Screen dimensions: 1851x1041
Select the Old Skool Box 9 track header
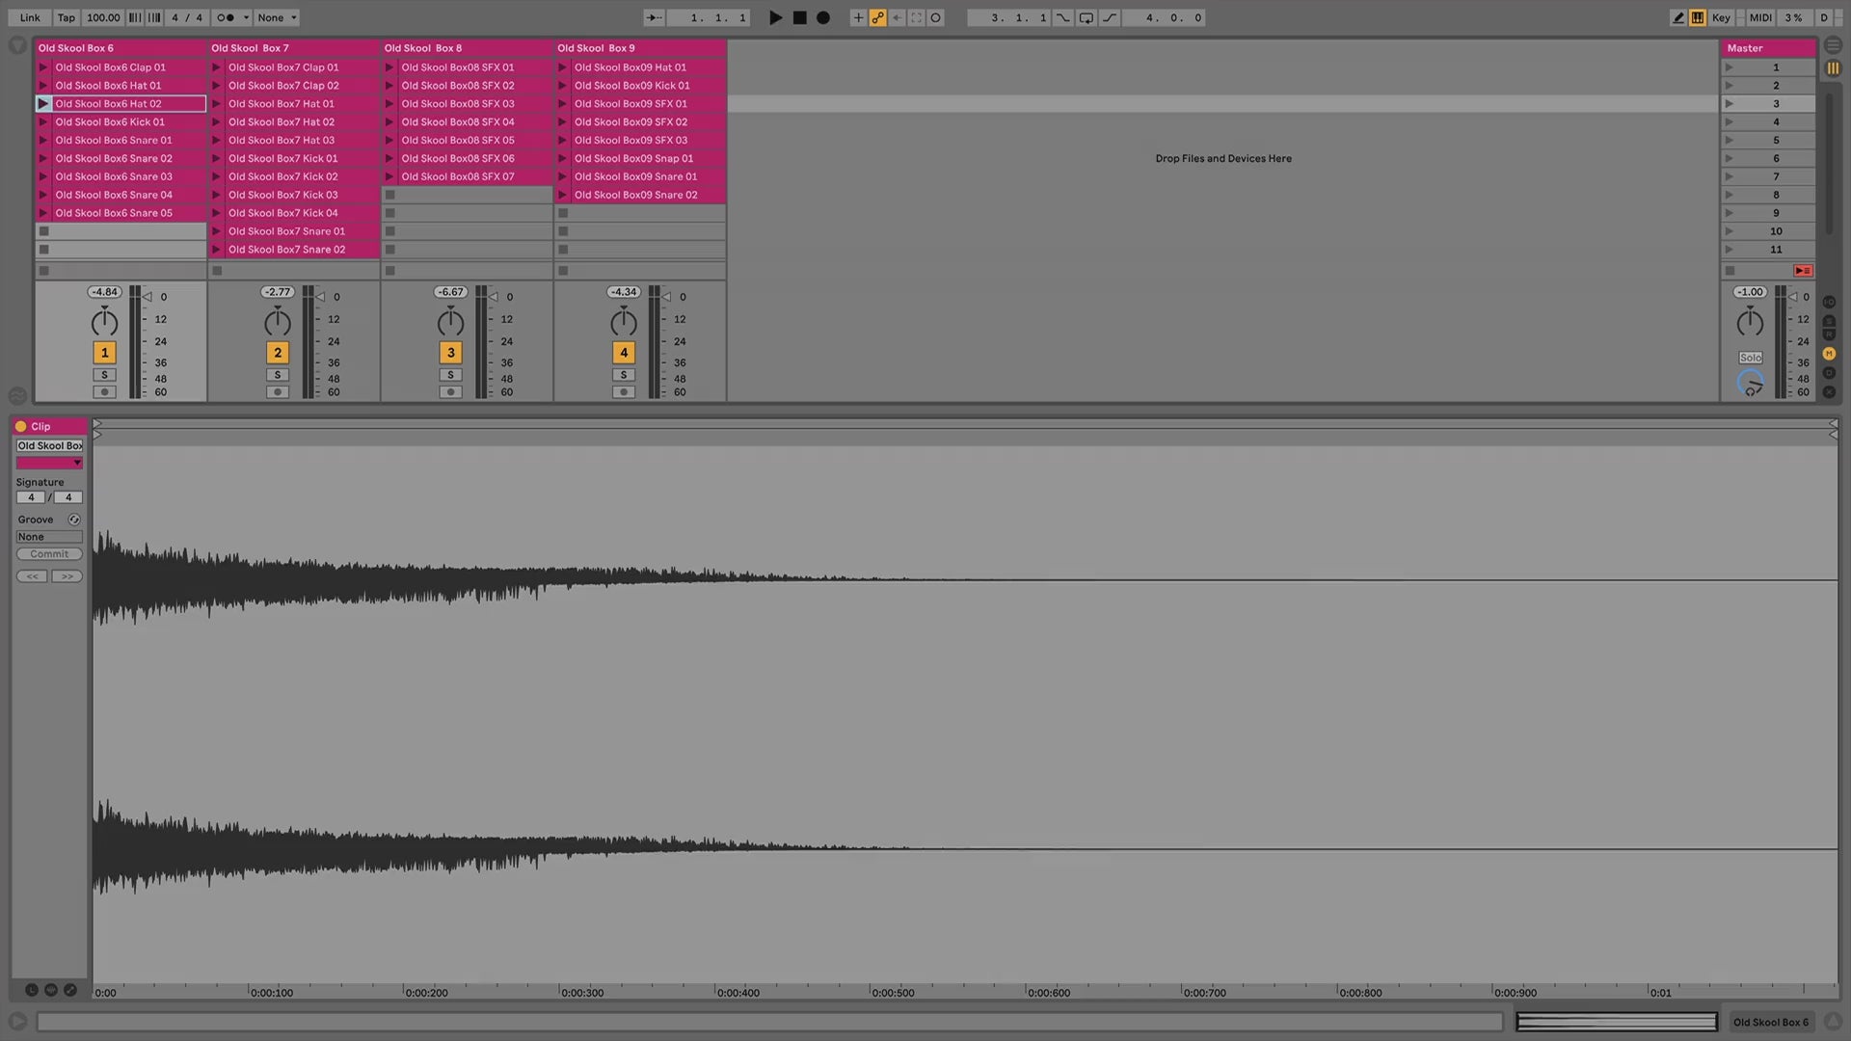point(640,47)
